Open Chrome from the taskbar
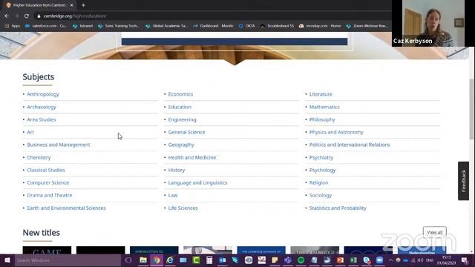 157,260
